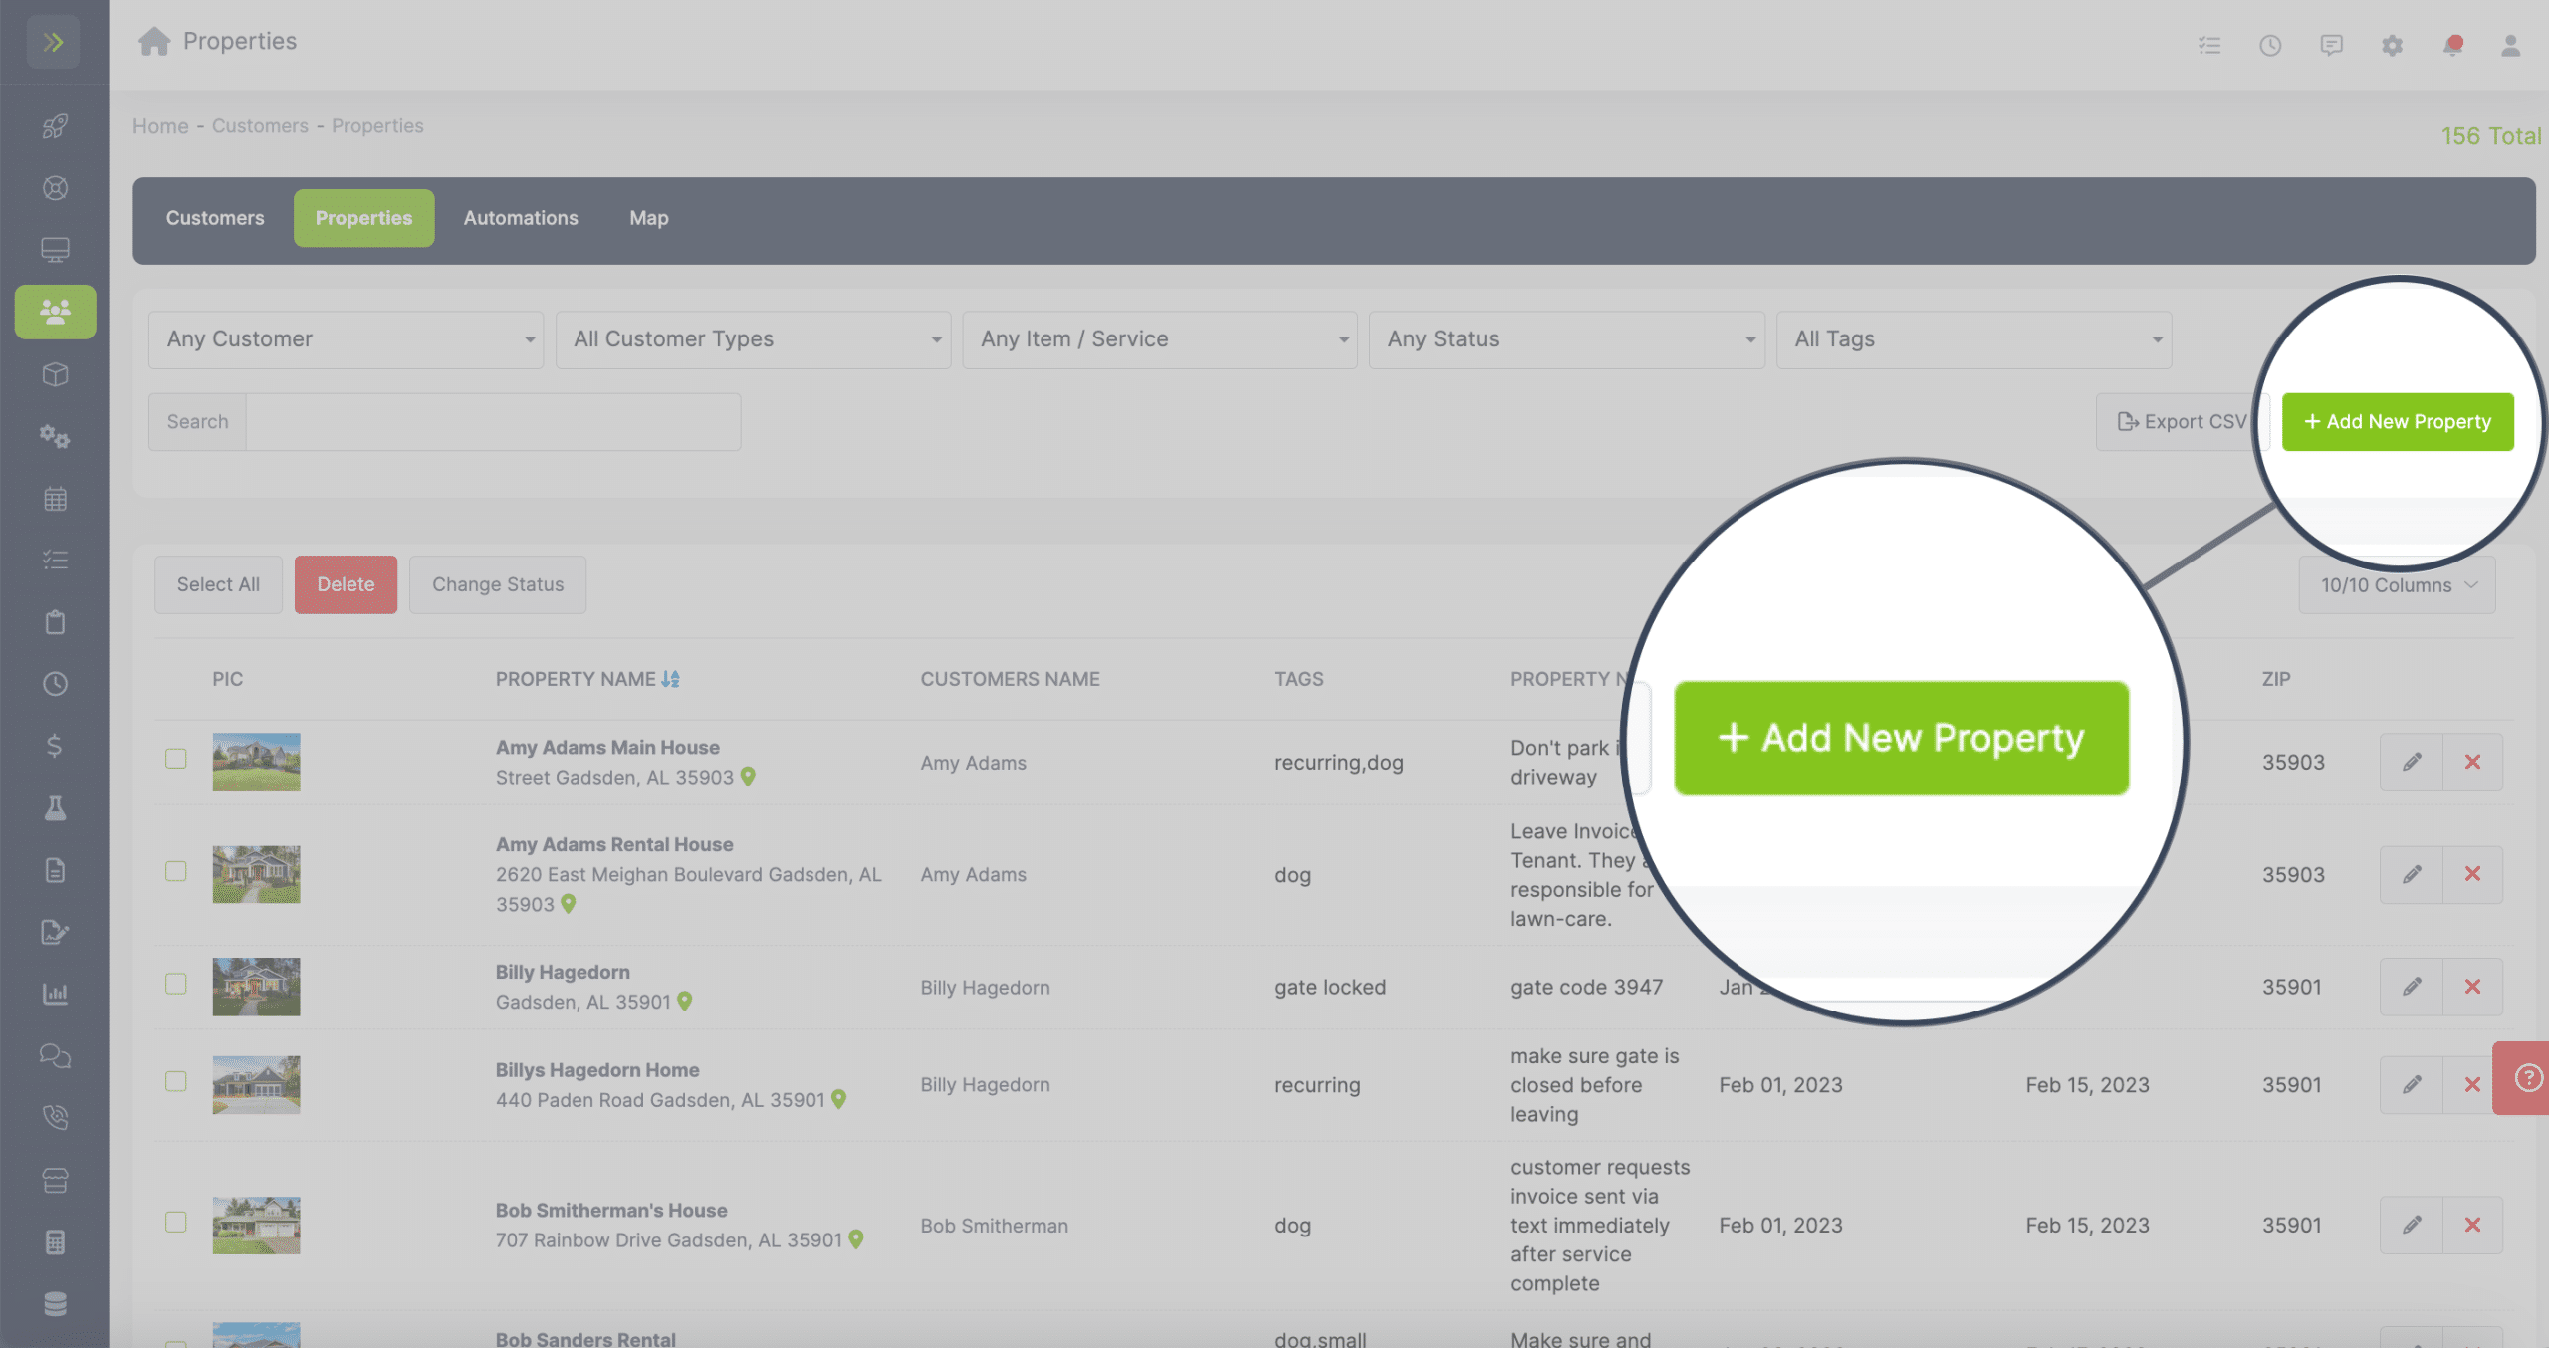
Task: Open Billys Hagedorn Home thumbnail
Action: tap(256, 1085)
